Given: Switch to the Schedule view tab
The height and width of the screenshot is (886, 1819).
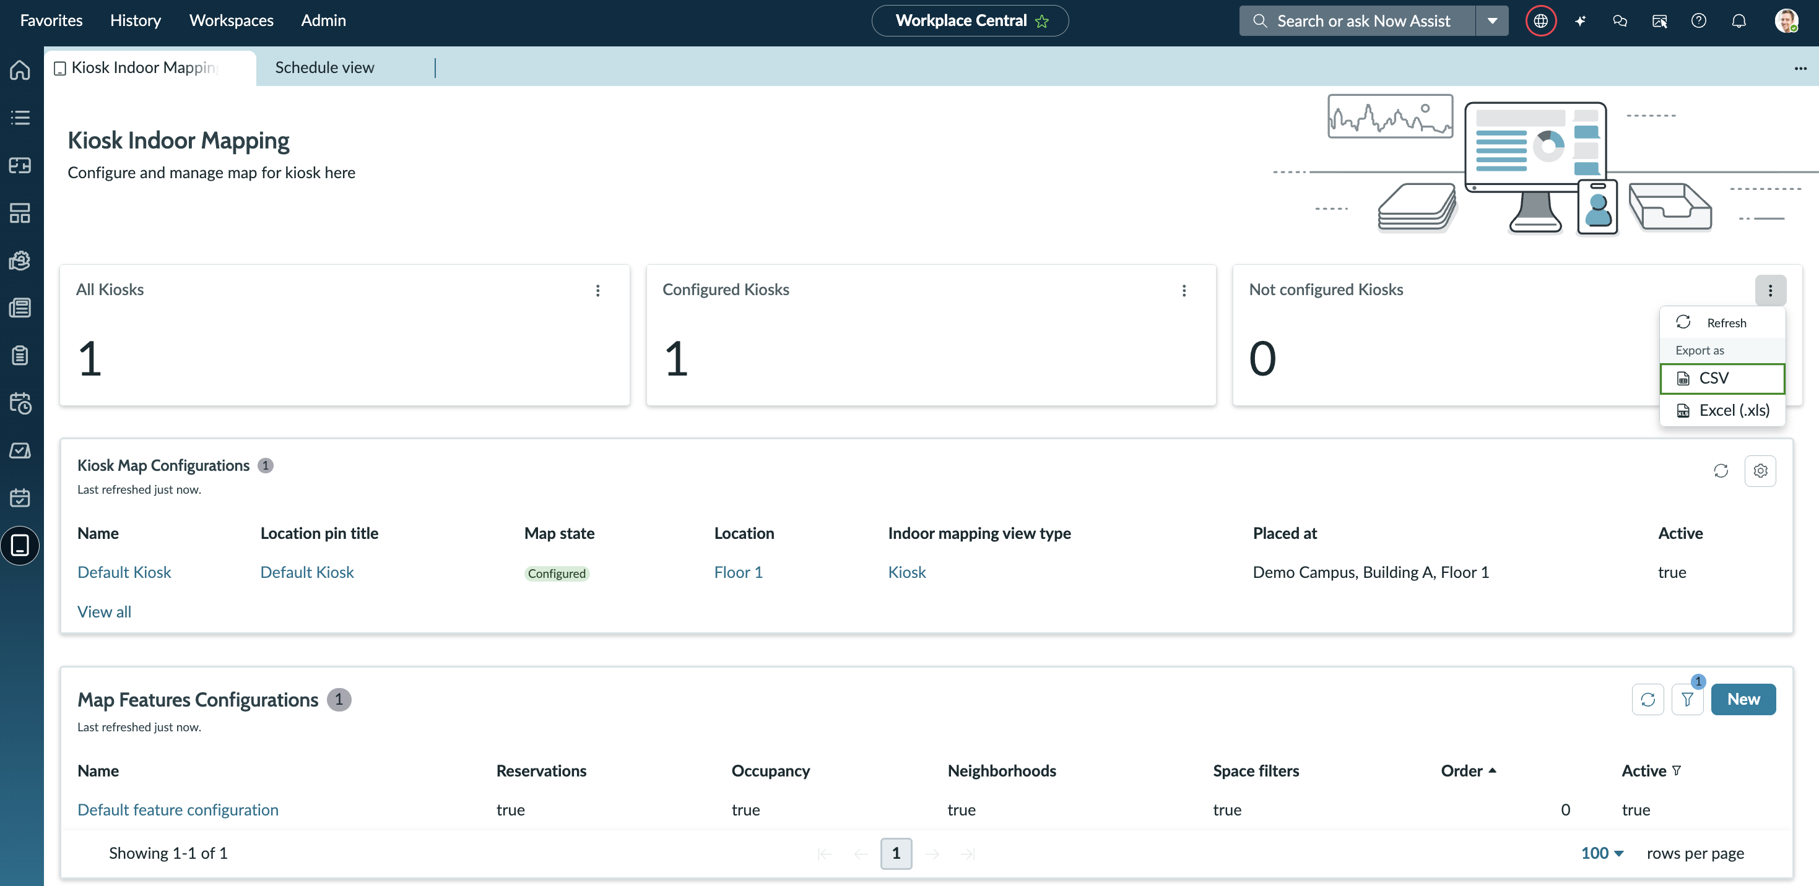Looking at the screenshot, I should 324,67.
